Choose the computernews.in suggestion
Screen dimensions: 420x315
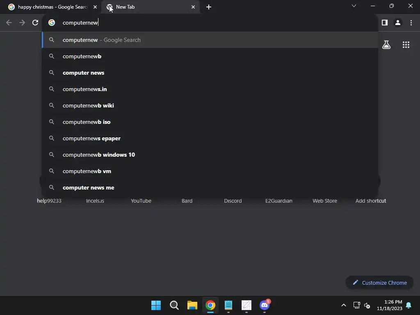pyautogui.click(x=210, y=89)
